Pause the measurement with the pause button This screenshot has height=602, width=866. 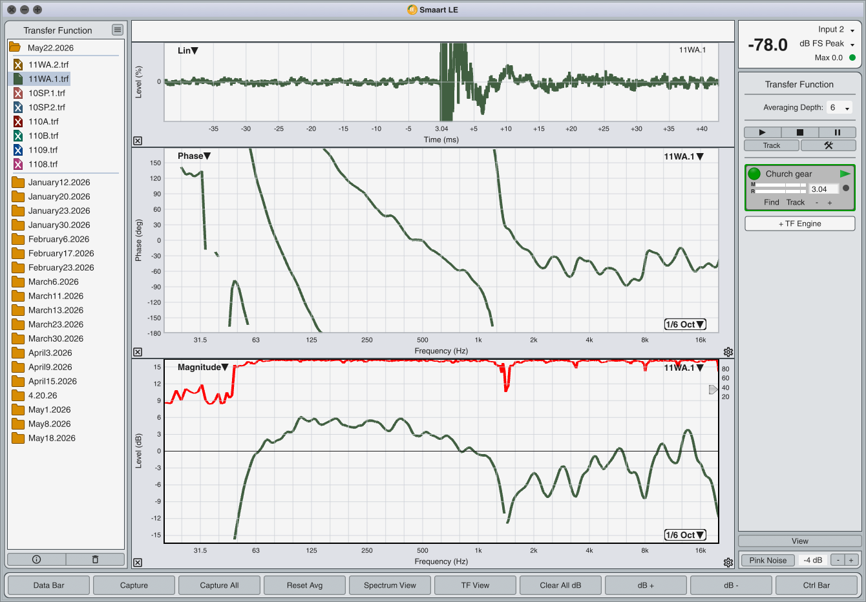837,132
